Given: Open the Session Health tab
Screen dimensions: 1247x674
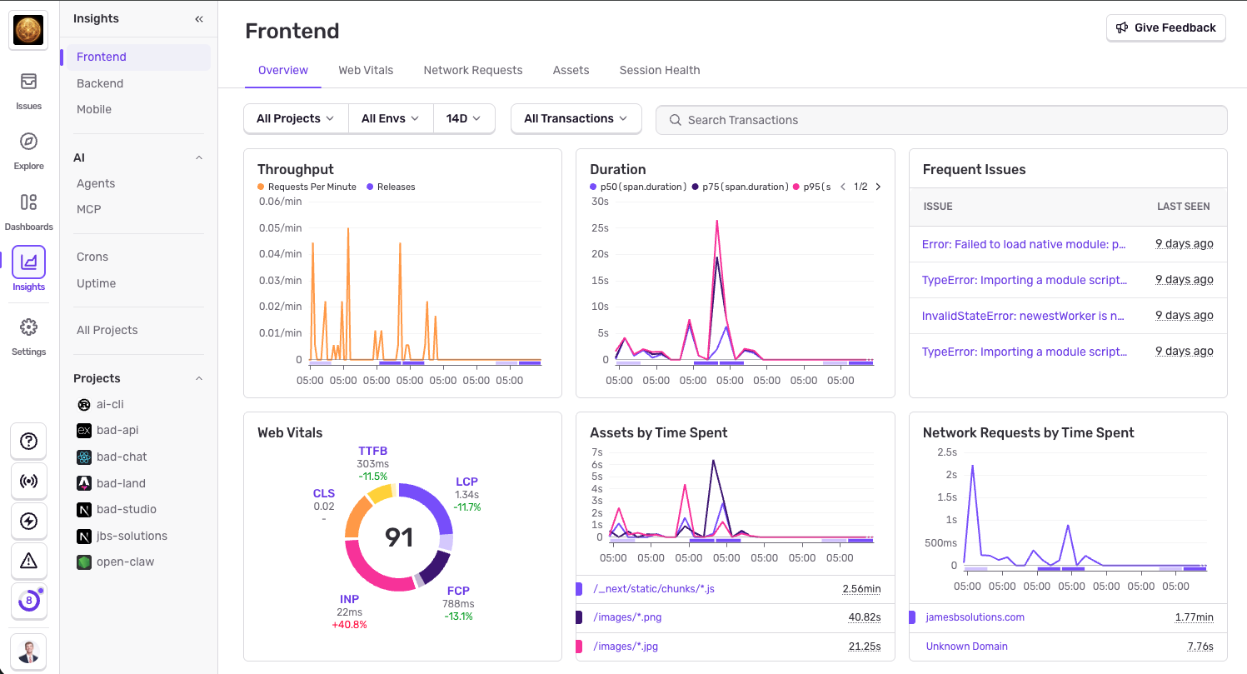Looking at the screenshot, I should [x=659, y=70].
